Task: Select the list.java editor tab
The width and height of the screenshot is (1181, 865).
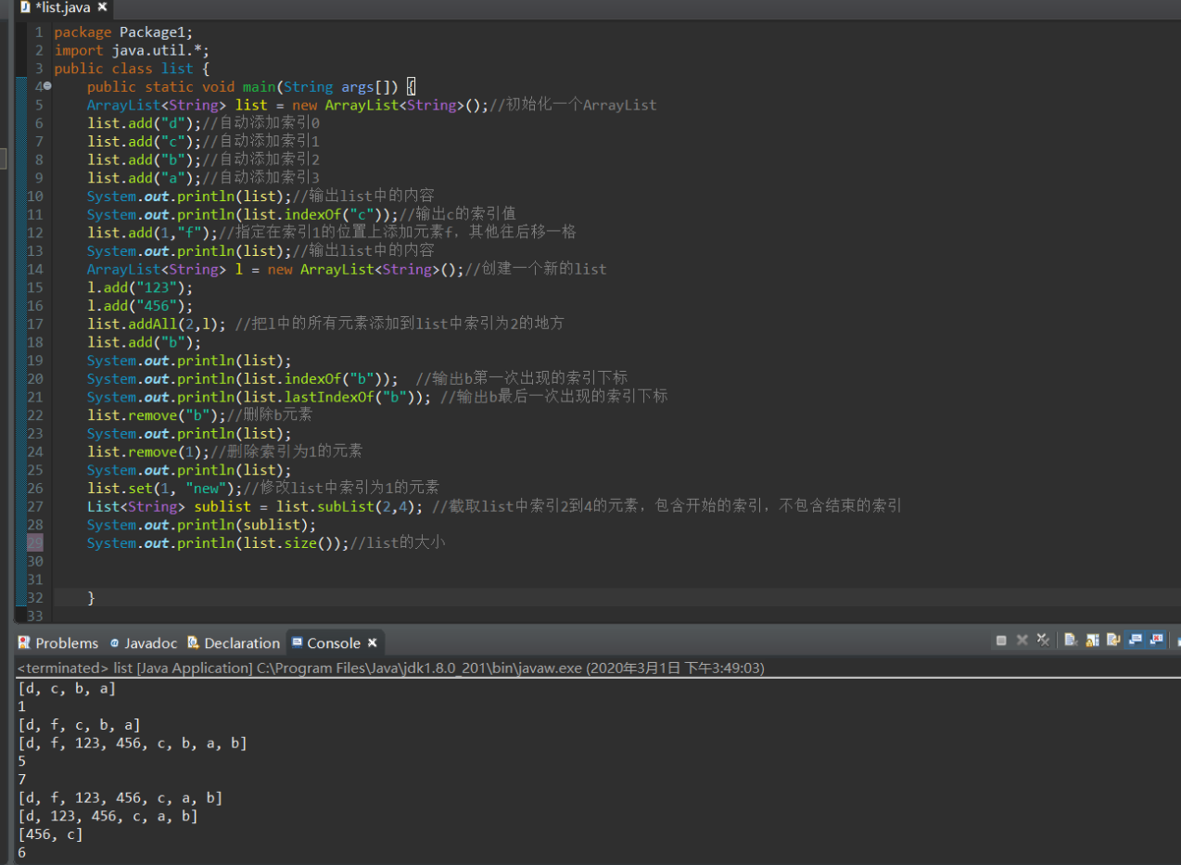Action: click(x=63, y=7)
